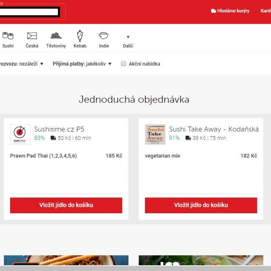The height and width of the screenshot is (271, 271).
Task: Open the noodle dish photo card
Action: (66, 260)
